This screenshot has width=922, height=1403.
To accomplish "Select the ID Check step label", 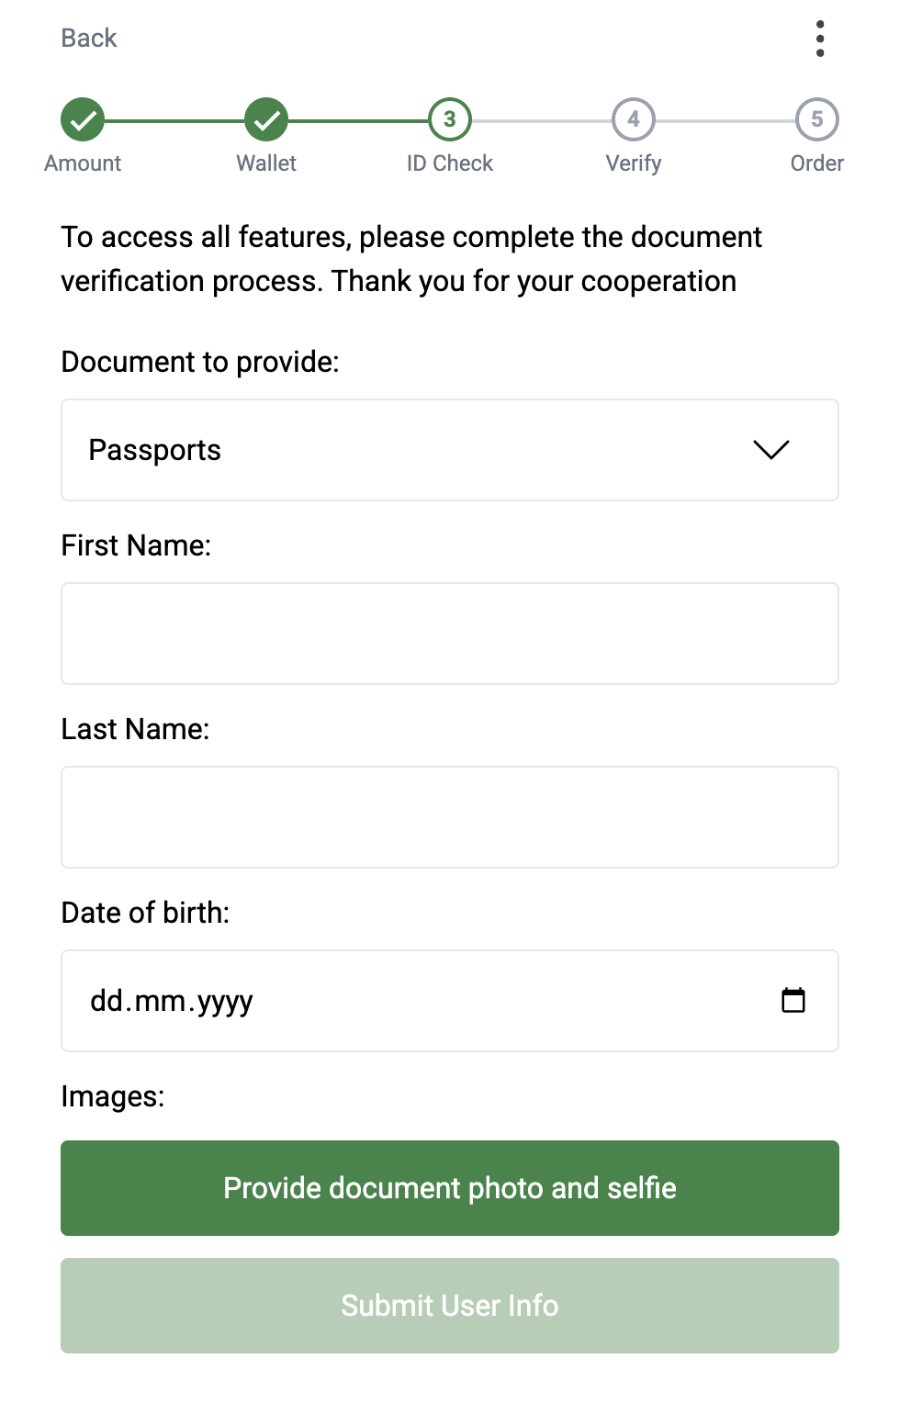I will click(450, 163).
